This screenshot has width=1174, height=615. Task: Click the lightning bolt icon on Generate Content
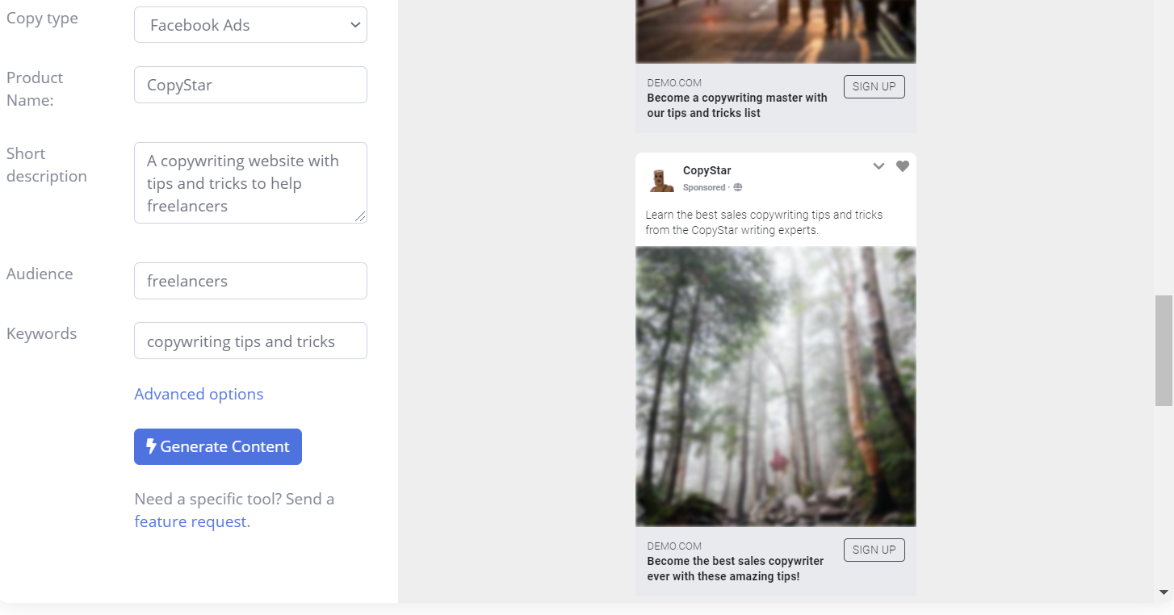tap(152, 446)
